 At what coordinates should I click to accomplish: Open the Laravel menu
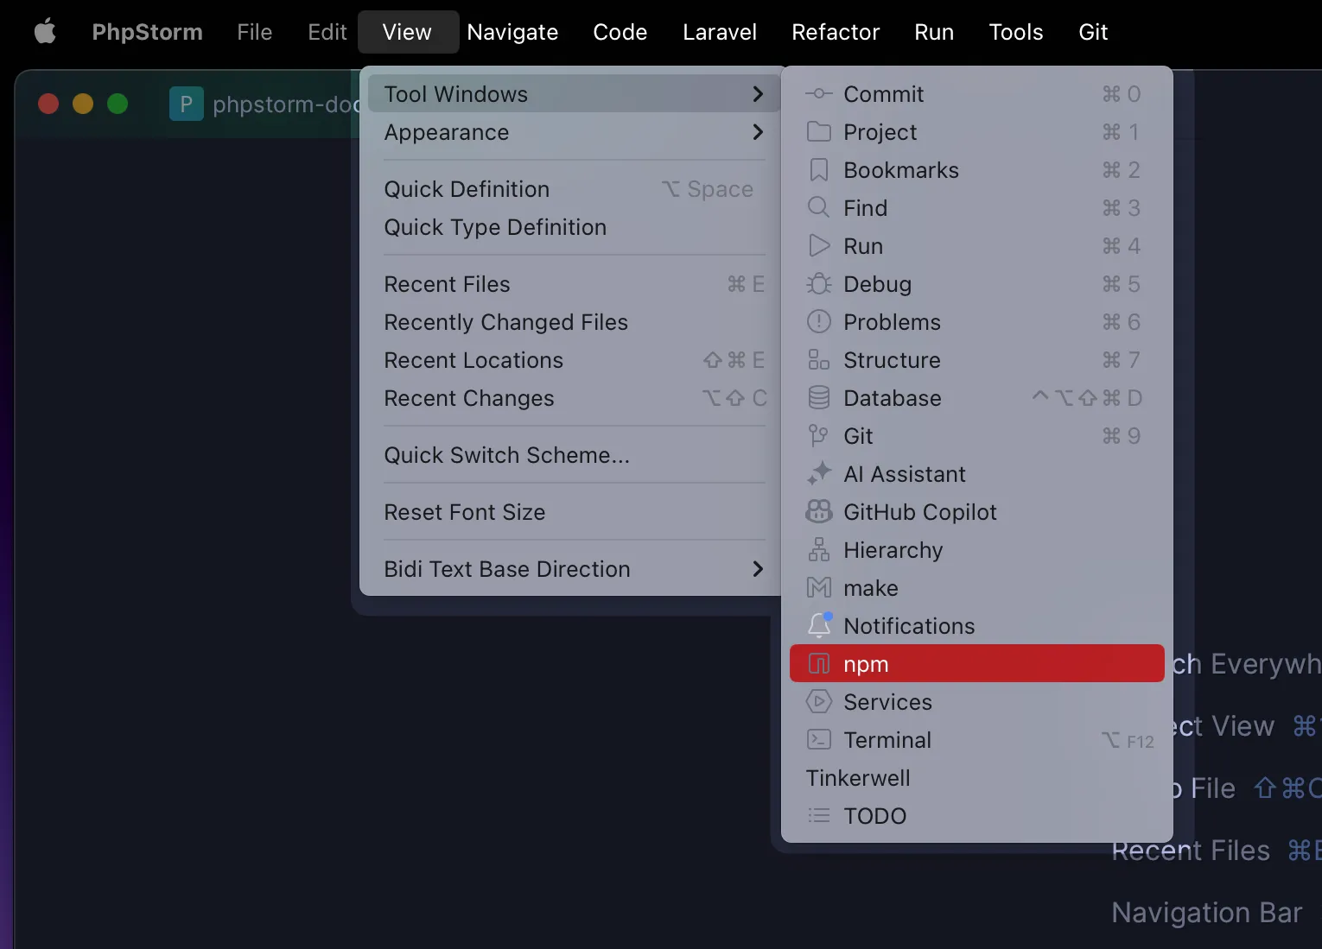(720, 32)
